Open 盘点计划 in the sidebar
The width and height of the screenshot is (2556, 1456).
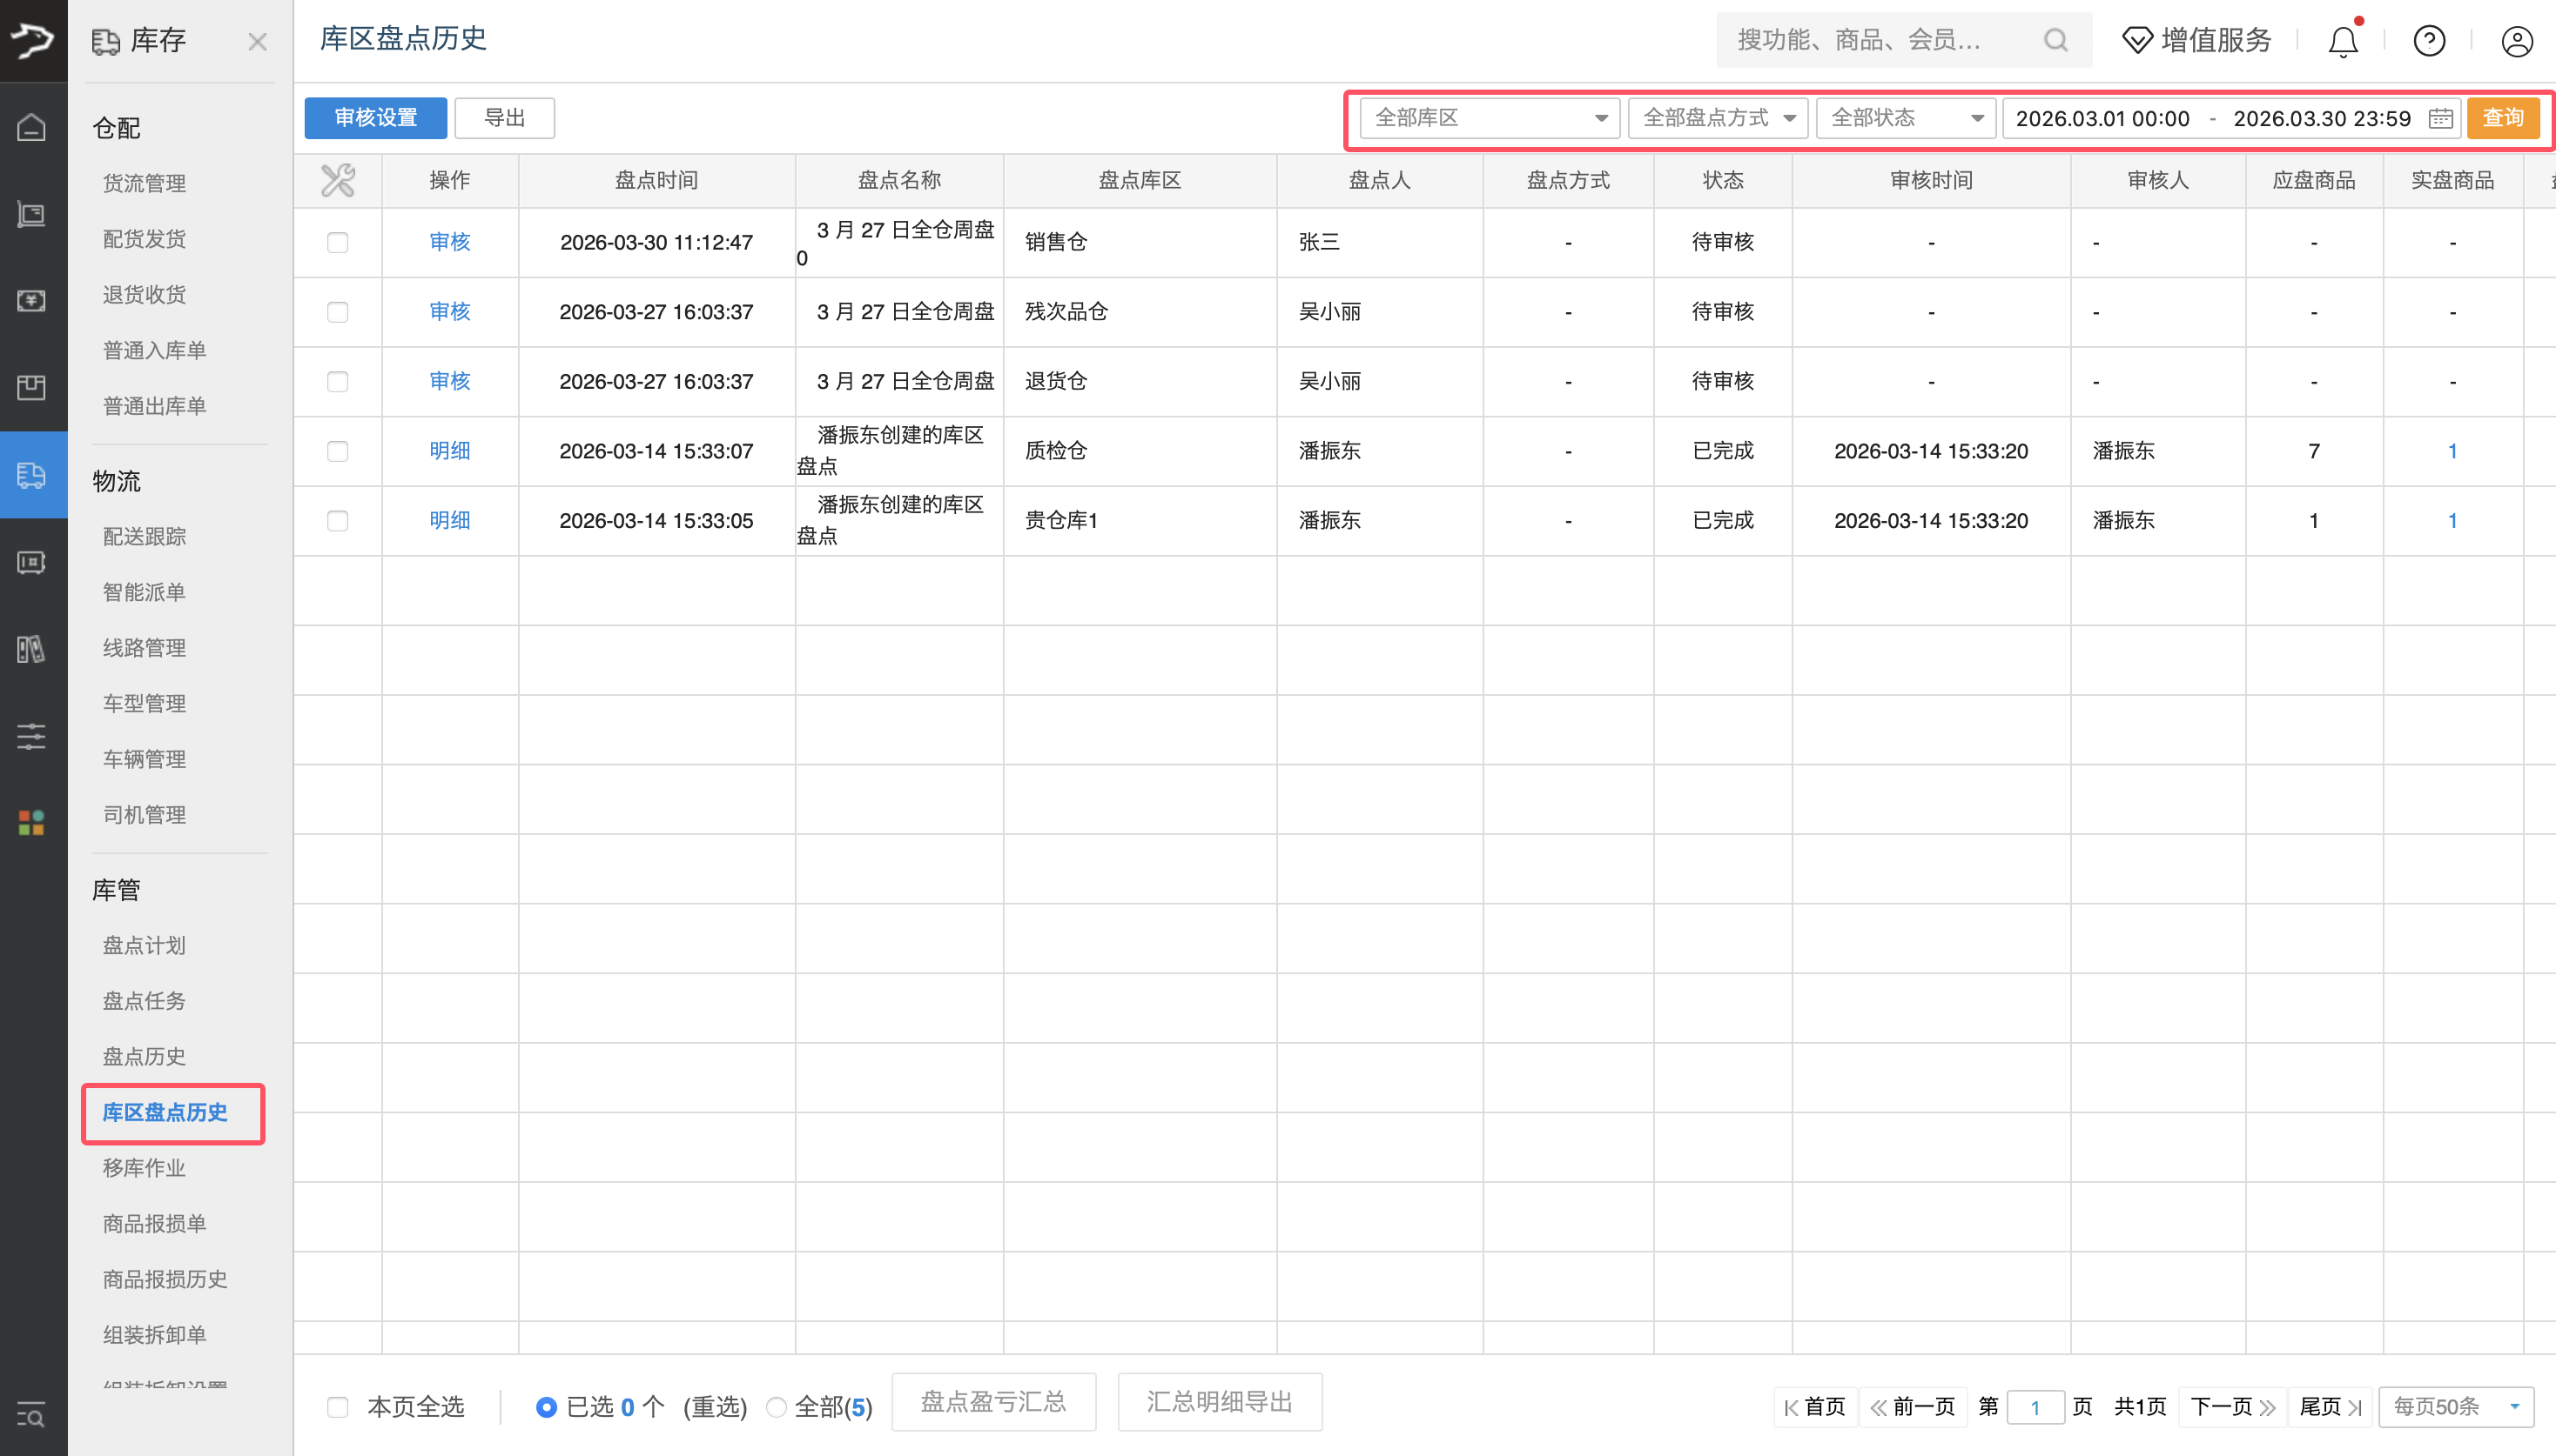coord(145,945)
